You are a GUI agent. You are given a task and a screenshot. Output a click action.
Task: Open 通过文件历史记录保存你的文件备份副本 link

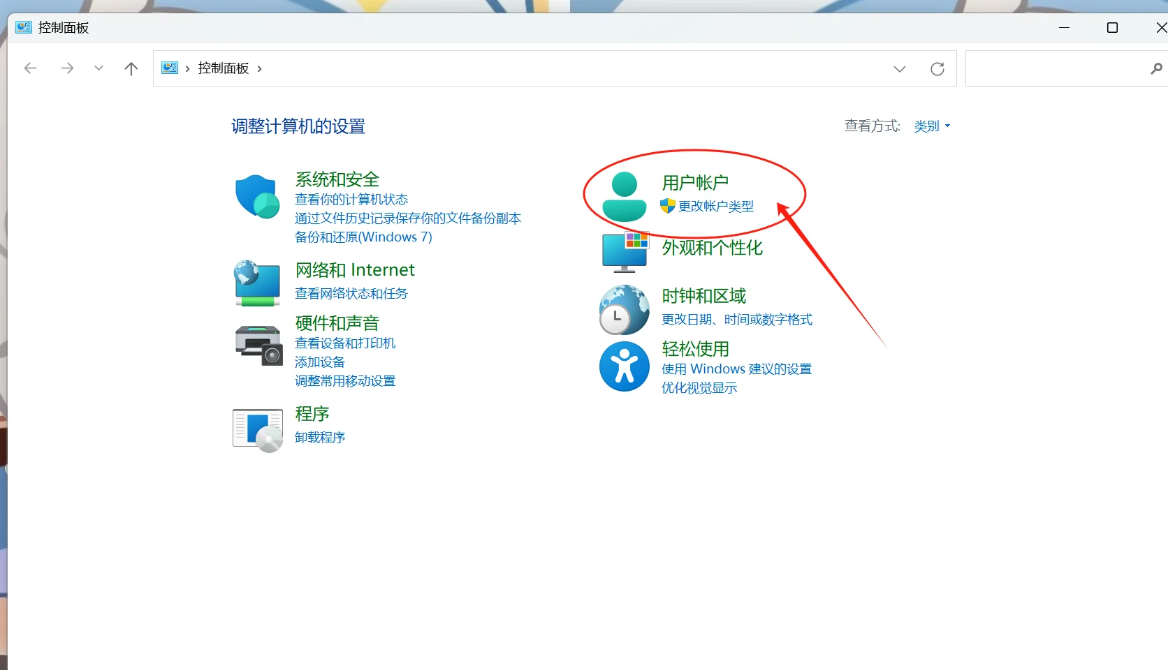(x=408, y=218)
